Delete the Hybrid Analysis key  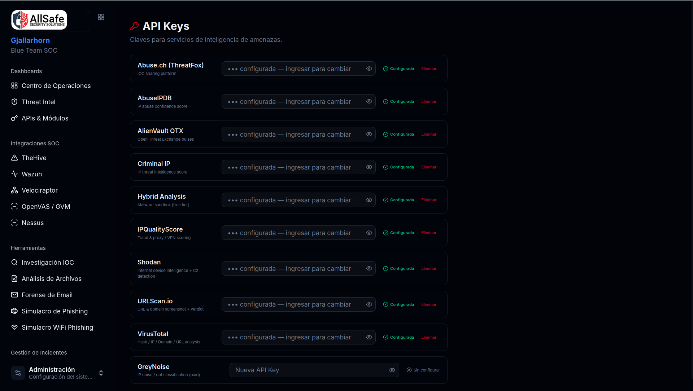click(429, 200)
